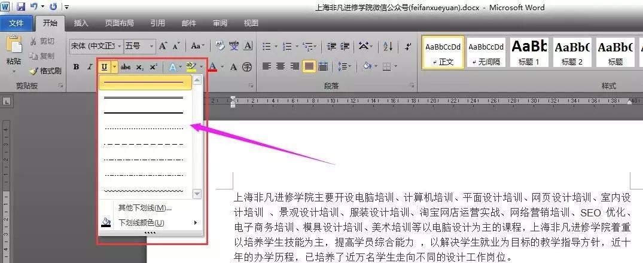Click the Borders icon
Screen dimensions: 643x263
386,66
